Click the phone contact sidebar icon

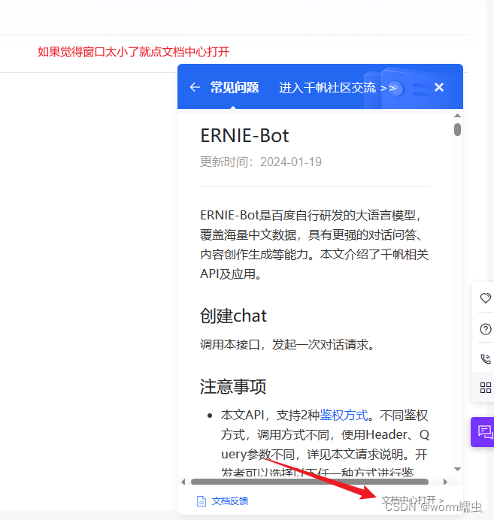(x=486, y=358)
